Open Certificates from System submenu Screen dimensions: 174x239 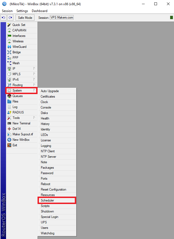(57, 97)
